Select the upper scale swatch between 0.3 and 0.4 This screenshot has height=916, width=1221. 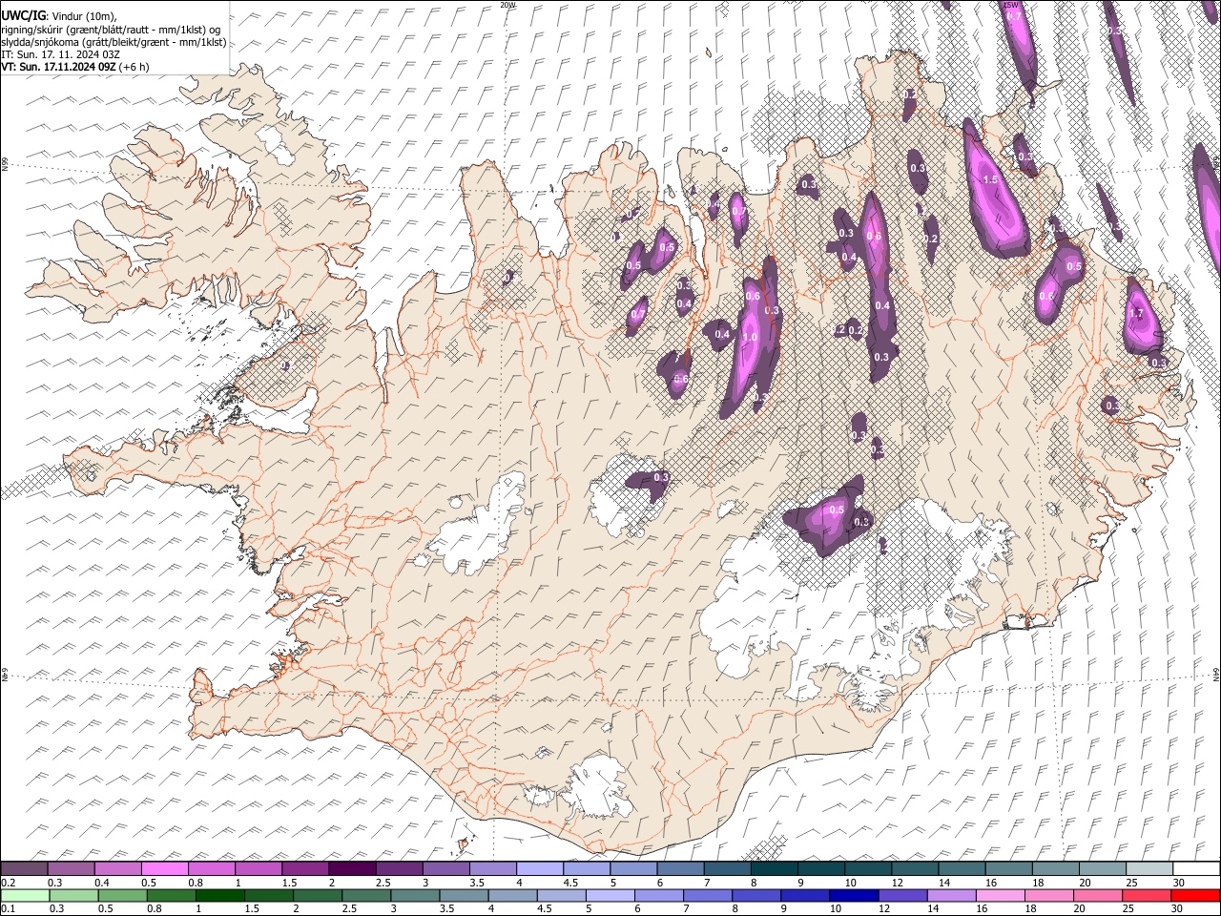click(x=72, y=869)
